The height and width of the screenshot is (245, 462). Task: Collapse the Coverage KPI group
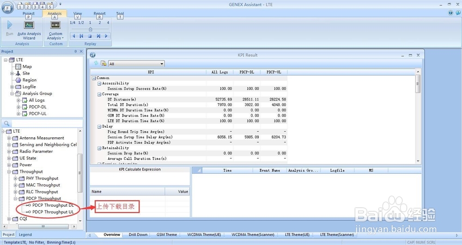[99, 94]
